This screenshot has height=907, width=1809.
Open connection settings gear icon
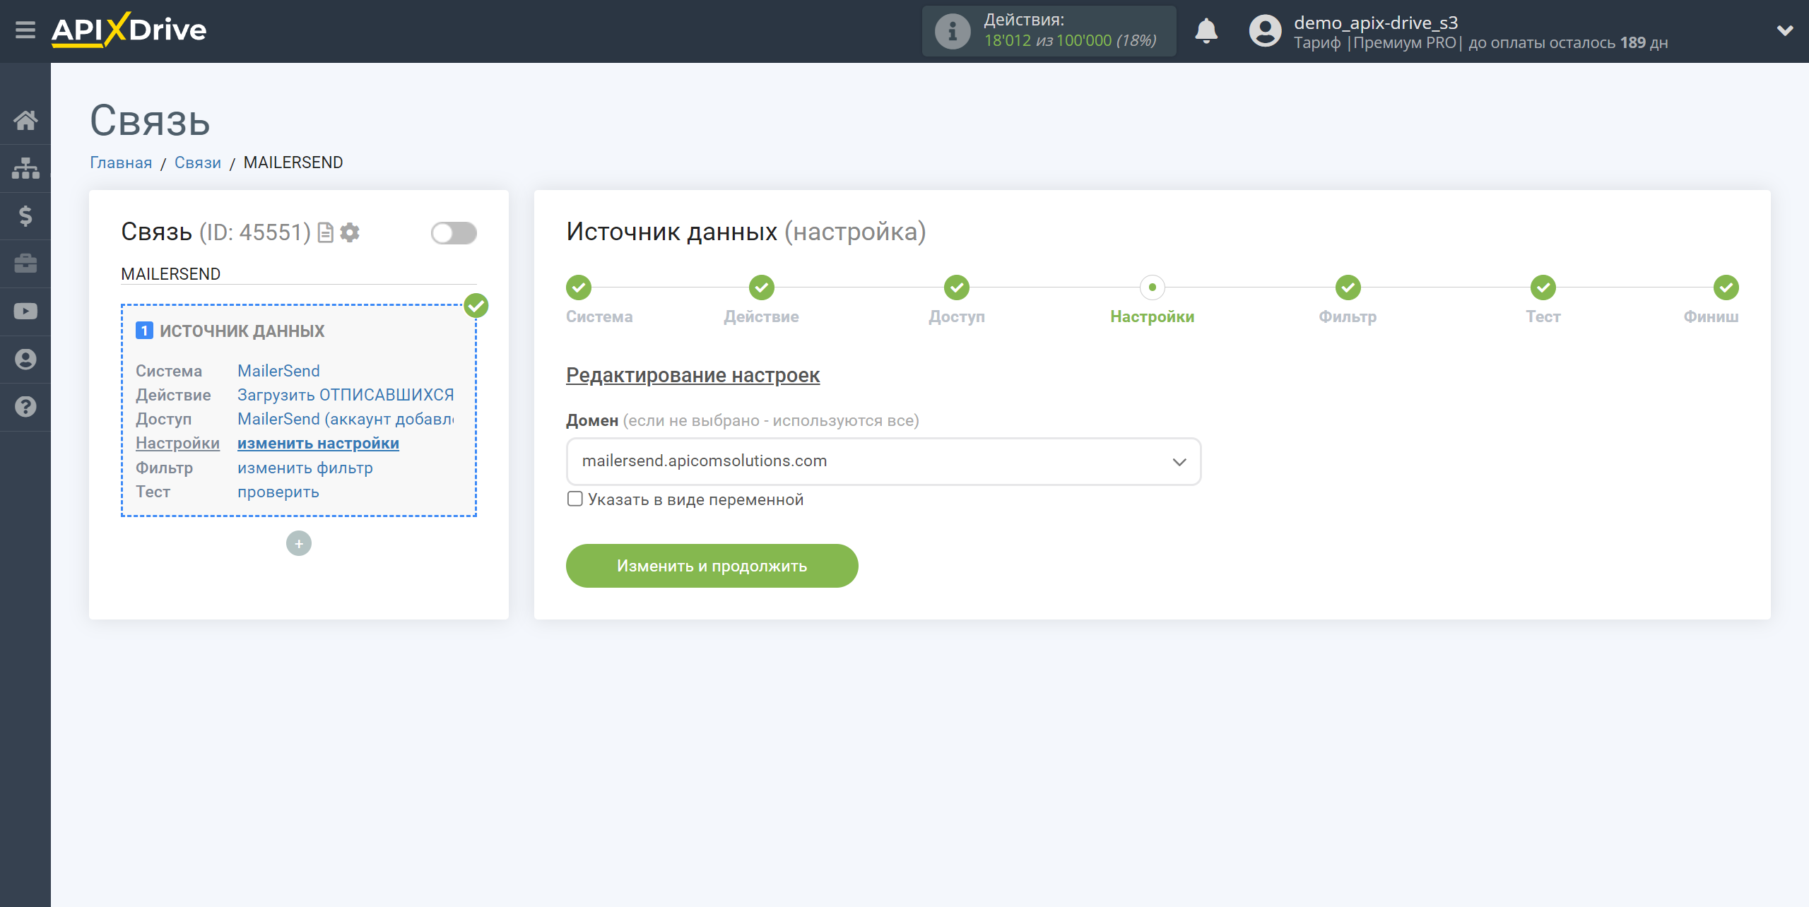(x=350, y=232)
